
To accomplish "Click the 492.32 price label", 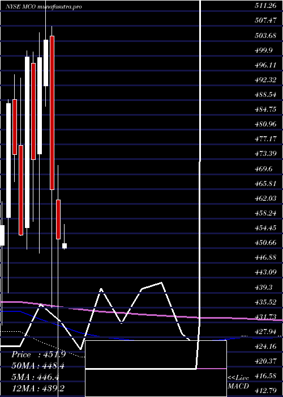I will 265,80.
